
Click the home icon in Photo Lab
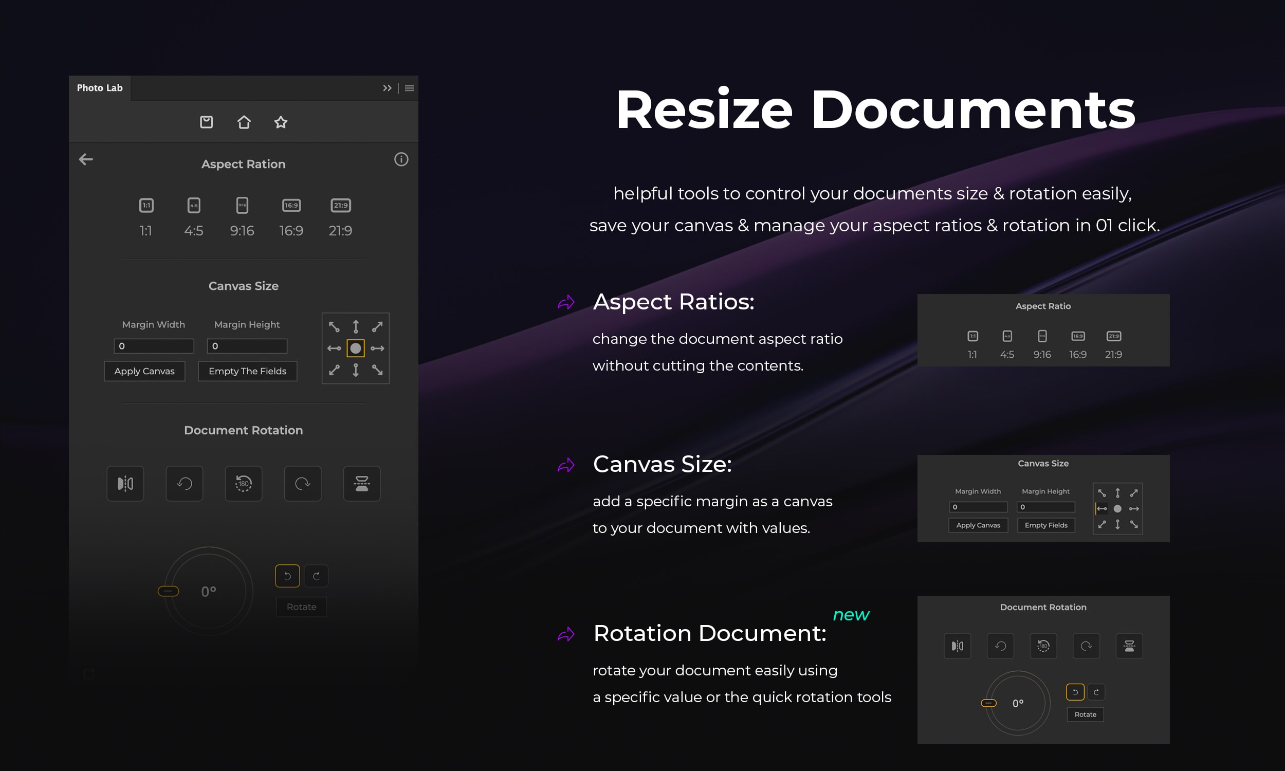(244, 122)
